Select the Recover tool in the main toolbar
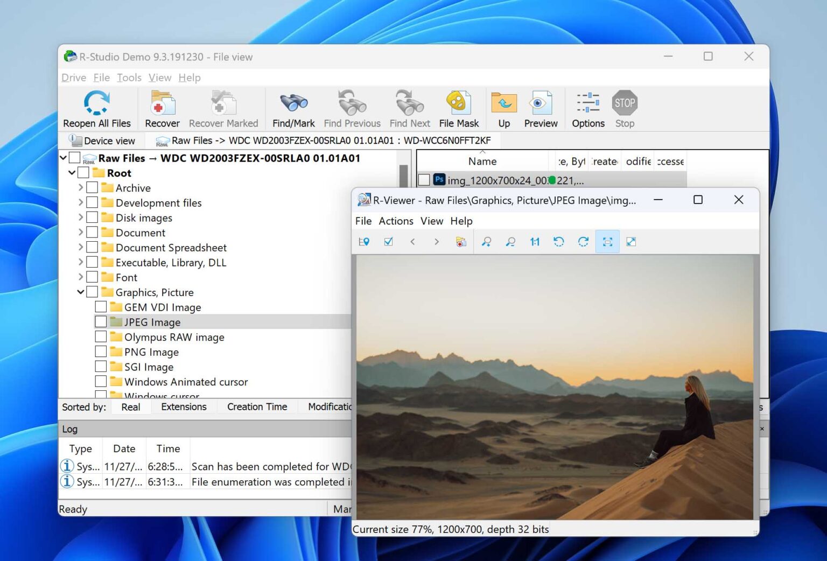Screen dimensions: 827x561 (x=162, y=108)
